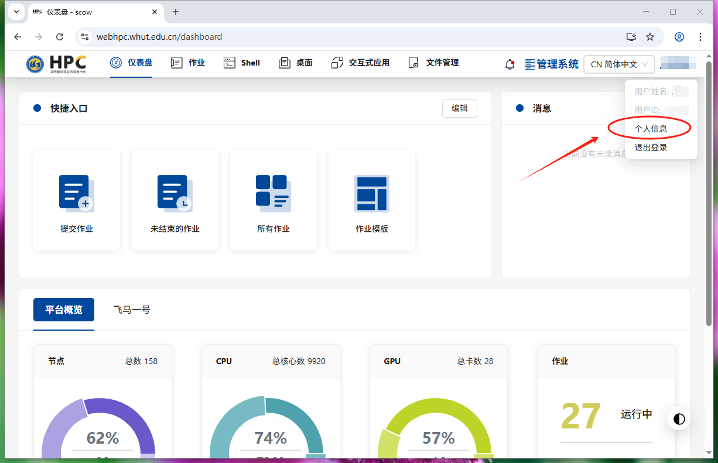Open the 文件管理 file manager menu
The height and width of the screenshot is (463, 718).
coord(433,63)
